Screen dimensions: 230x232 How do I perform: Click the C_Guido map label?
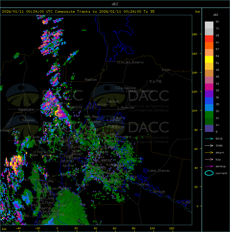click(34, 137)
